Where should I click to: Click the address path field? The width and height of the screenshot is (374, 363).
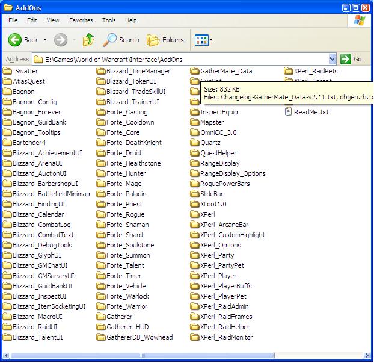[180, 59]
